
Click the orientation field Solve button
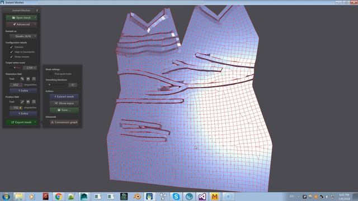click(23, 90)
